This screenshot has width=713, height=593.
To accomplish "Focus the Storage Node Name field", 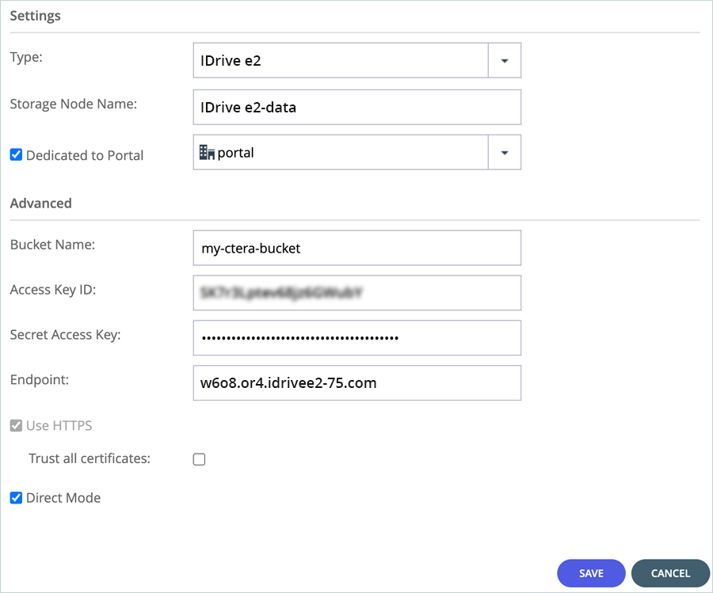I will tap(356, 107).
